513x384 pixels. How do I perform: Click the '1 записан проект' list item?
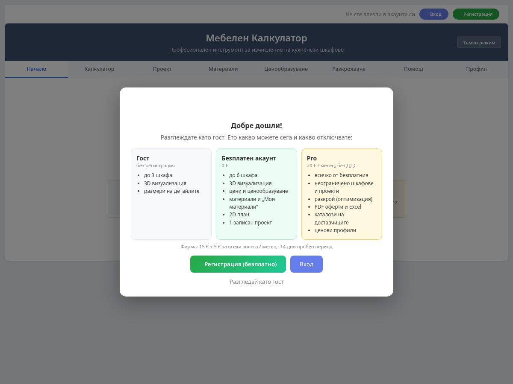point(251,223)
